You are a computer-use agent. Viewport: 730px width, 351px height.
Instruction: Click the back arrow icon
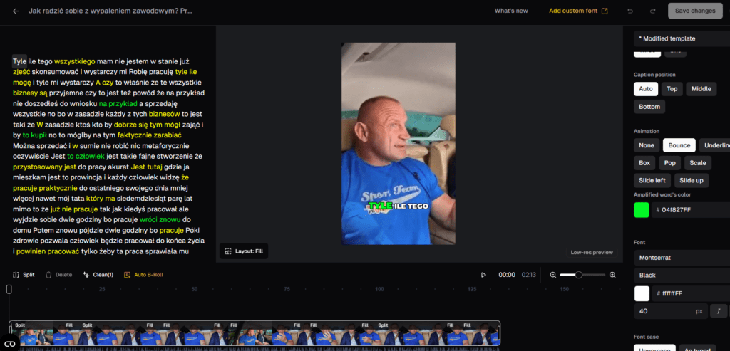16,11
